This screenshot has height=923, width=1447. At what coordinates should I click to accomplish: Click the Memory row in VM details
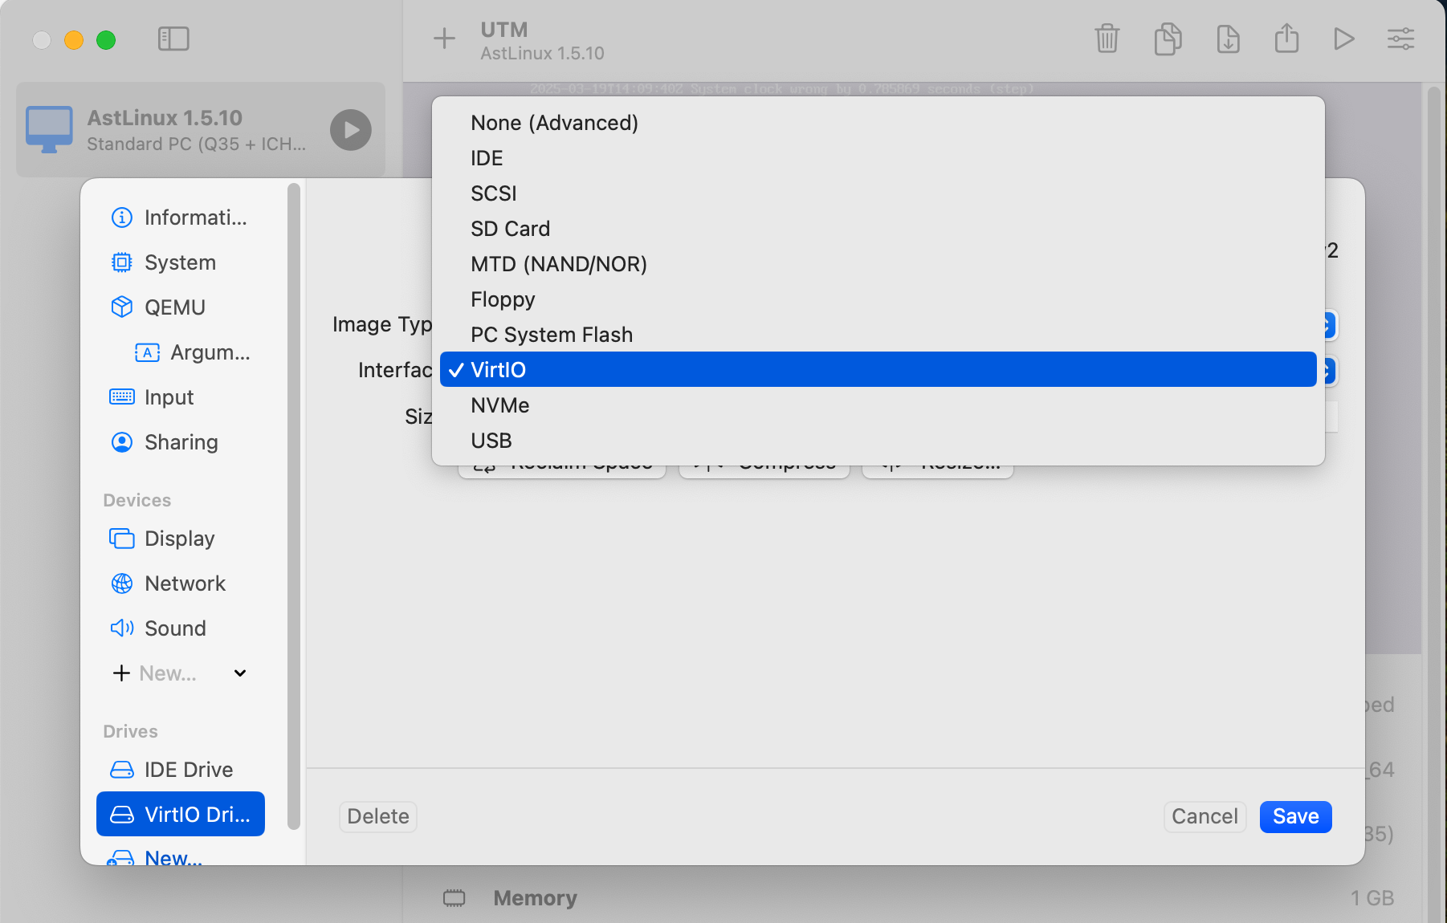point(918,898)
